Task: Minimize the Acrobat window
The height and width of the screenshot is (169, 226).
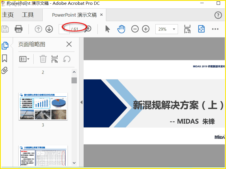Action: tap(202, 3)
